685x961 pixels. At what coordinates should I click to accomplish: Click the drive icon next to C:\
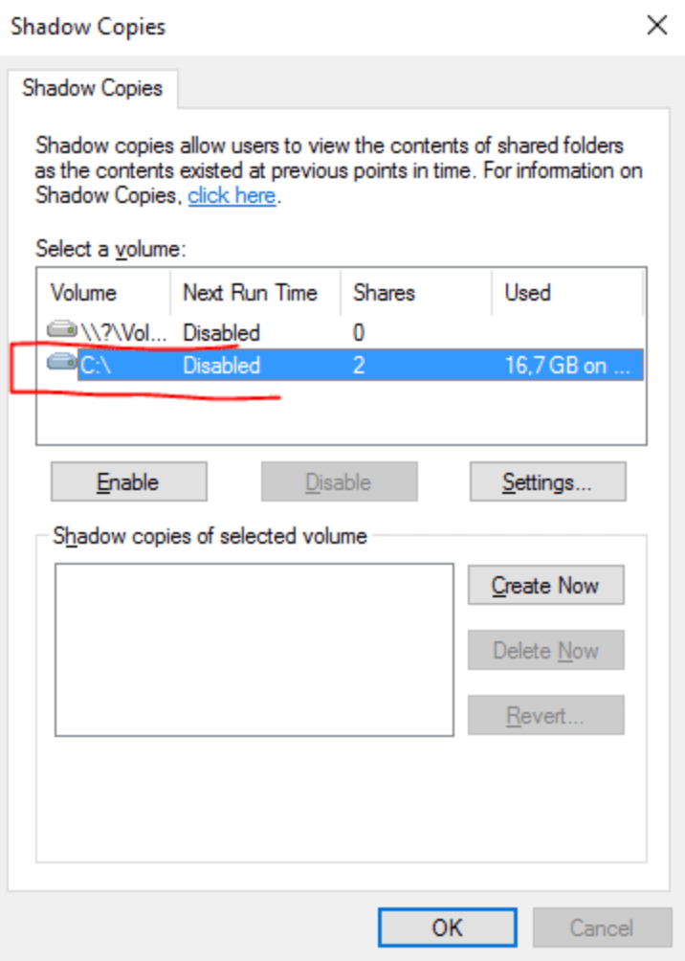click(62, 364)
